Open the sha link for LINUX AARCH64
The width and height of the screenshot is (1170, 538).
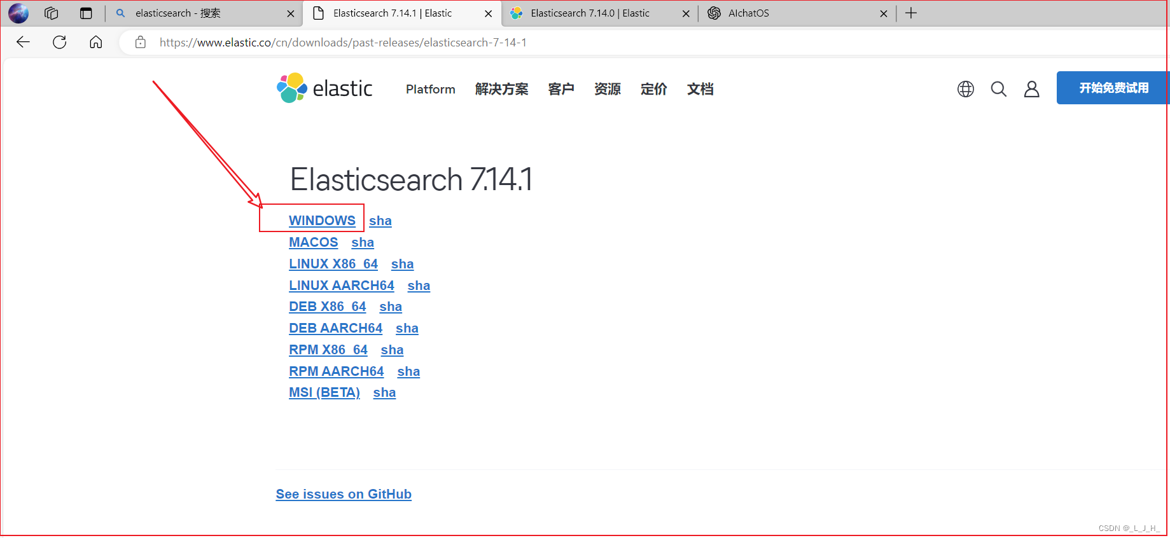pos(419,286)
